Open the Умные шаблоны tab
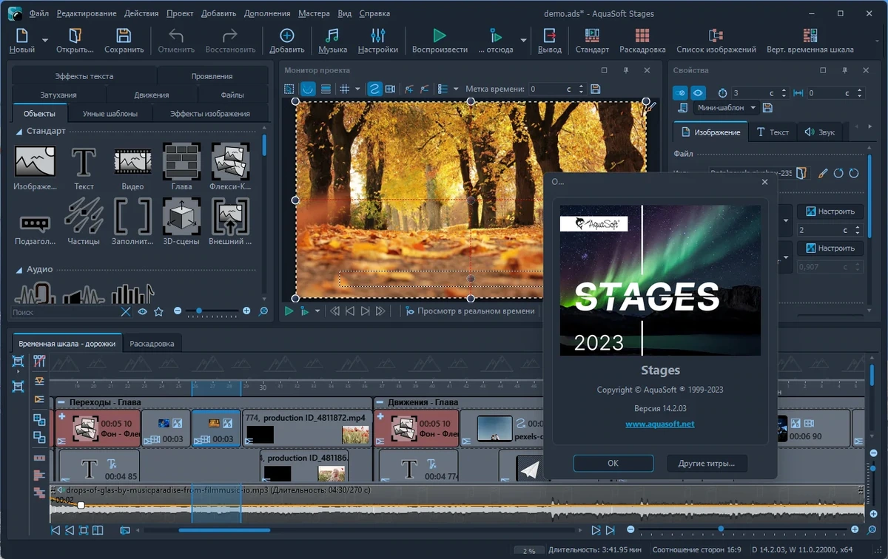The height and width of the screenshot is (559, 888). click(x=110, y=114)
